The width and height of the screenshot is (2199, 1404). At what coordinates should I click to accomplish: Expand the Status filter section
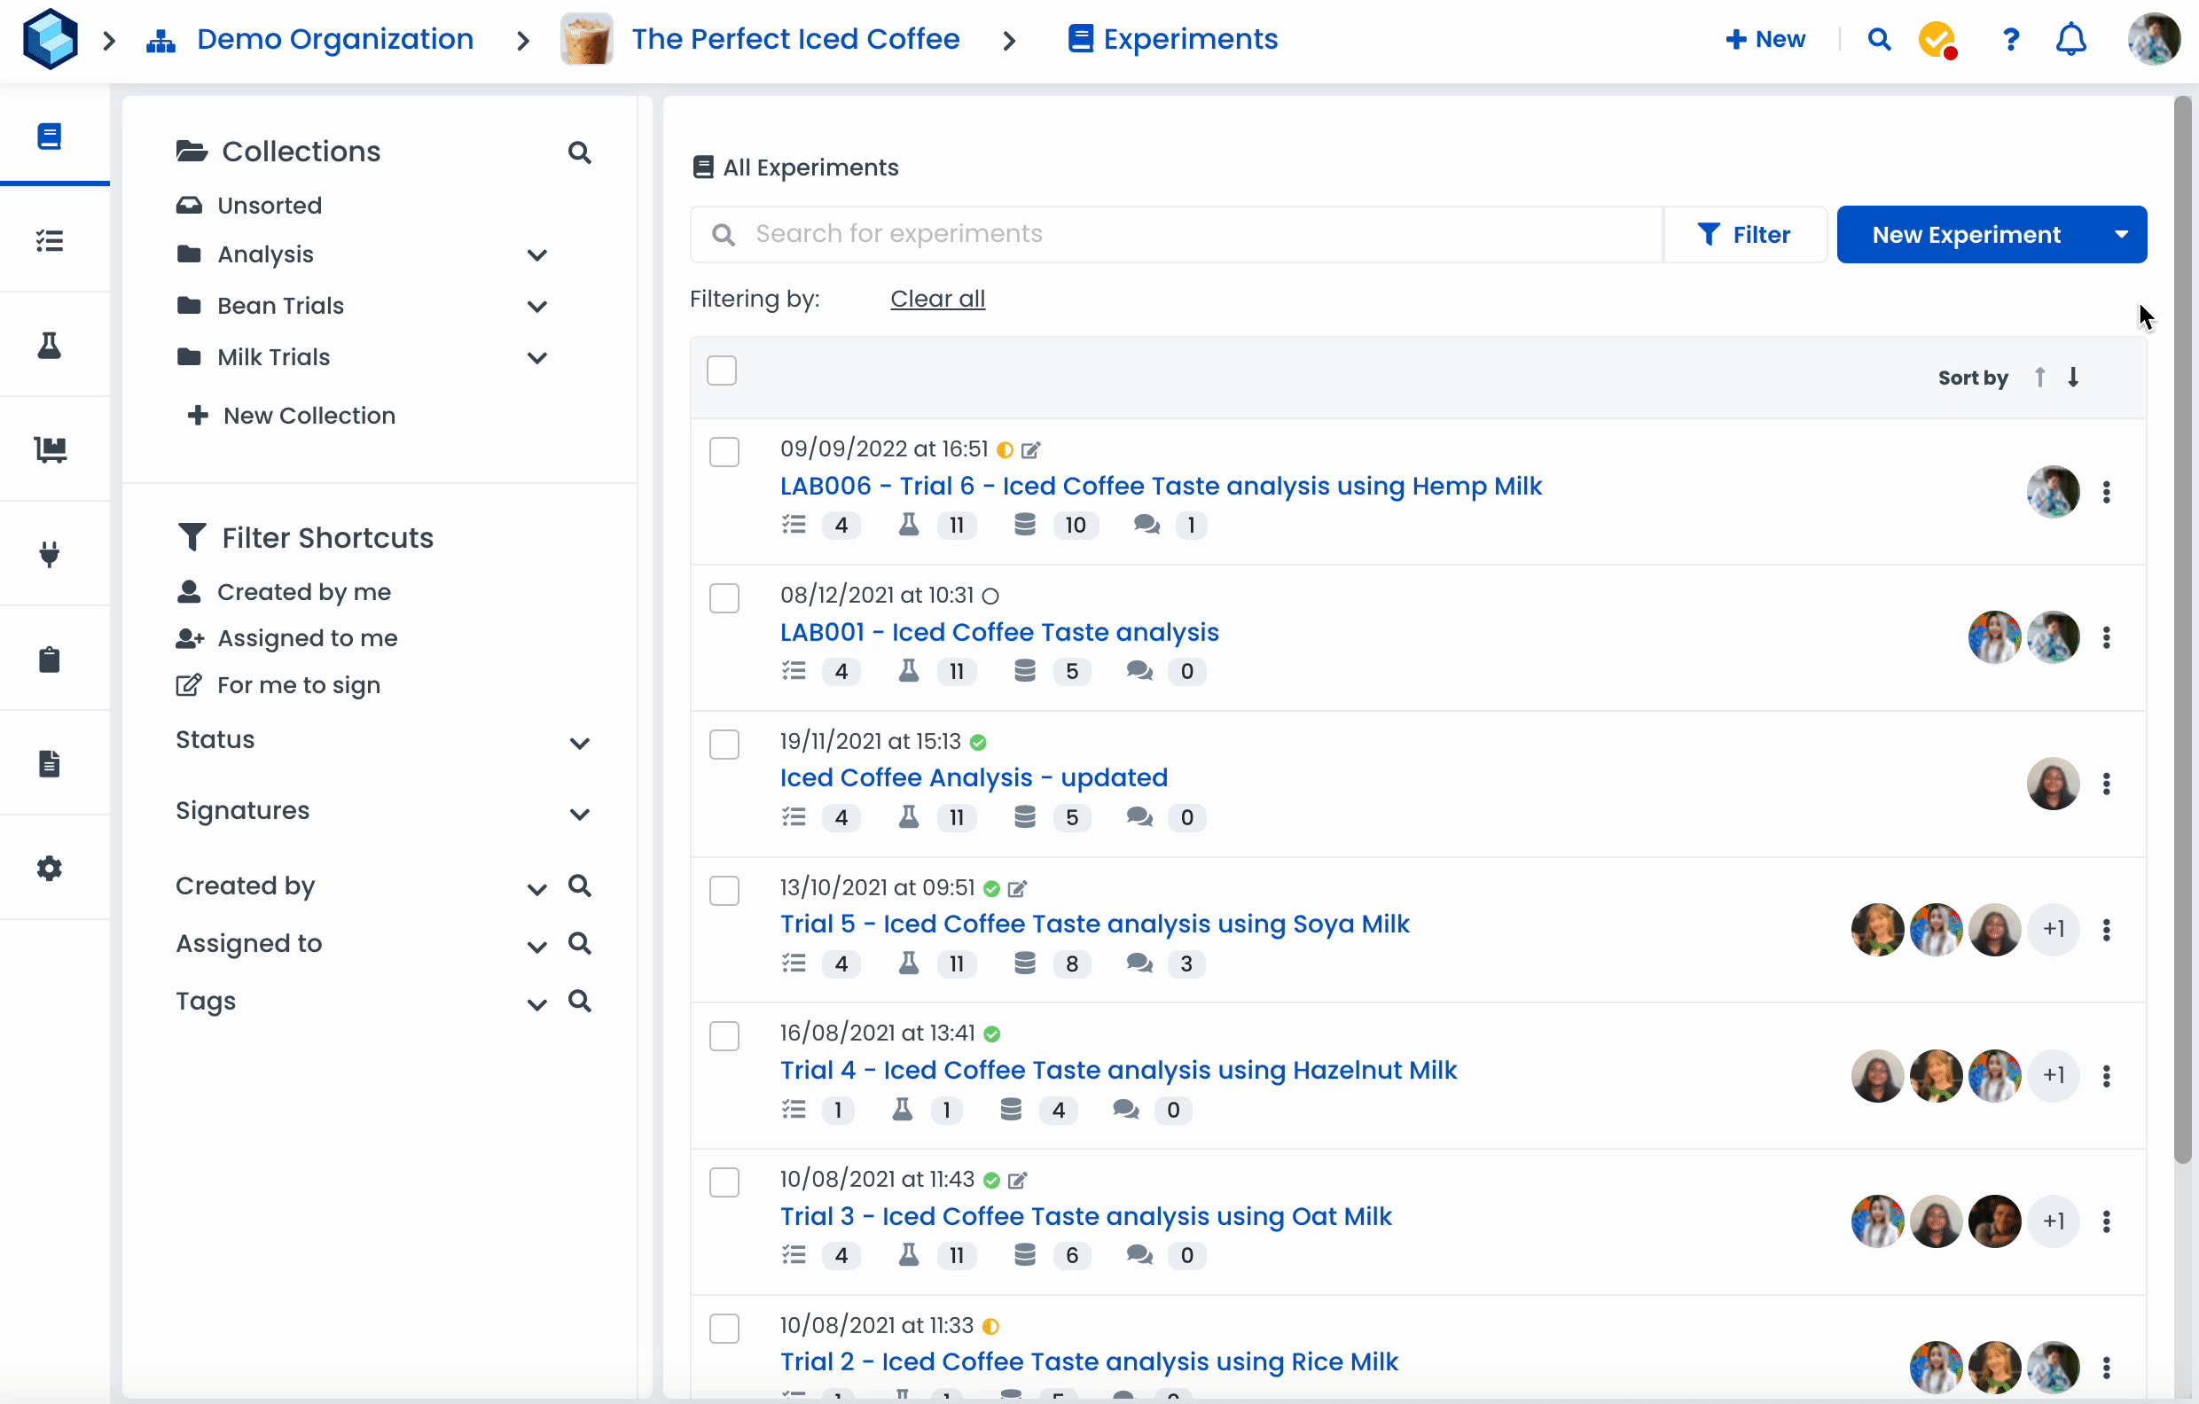[579, 742]
